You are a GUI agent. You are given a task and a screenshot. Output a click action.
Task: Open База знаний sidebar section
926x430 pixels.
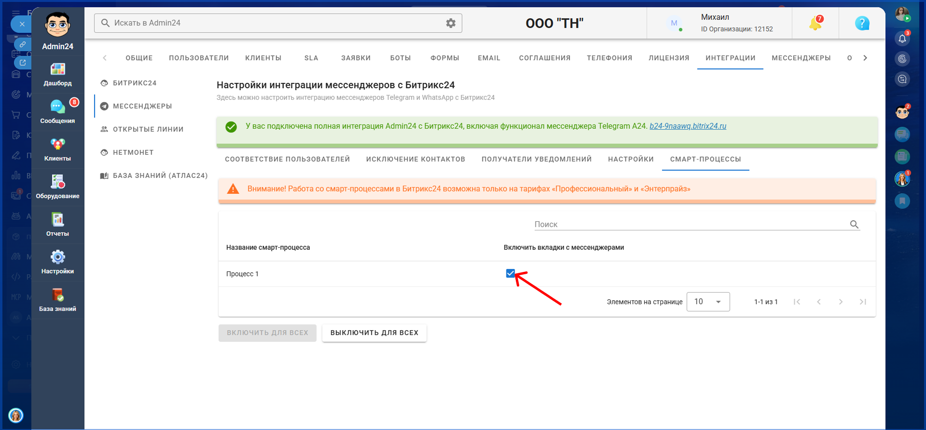[x=57, y=300]
